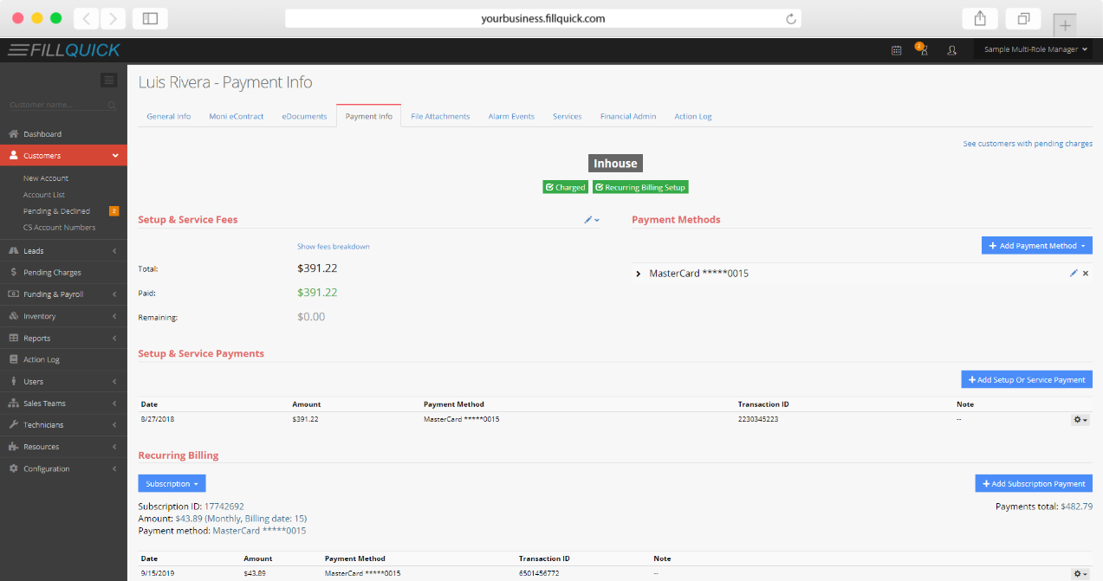
Task: Delete MasterCard using the X icon
Action: [1086, 273]
